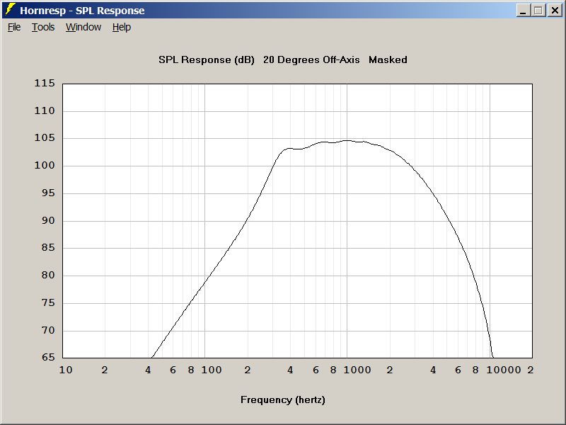566x425 pixels.
Task: Click the 10 hertz x-axis label
Action: 66,370
